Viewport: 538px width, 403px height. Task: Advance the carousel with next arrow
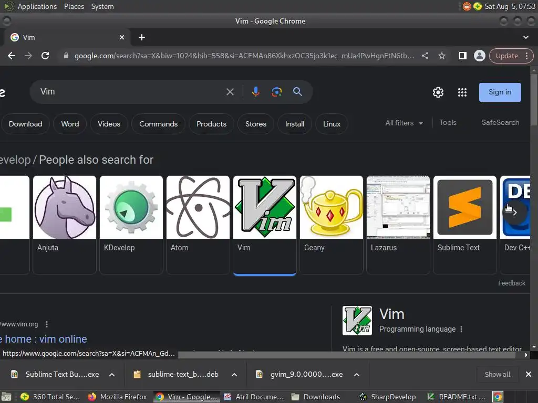pos(515,213)
